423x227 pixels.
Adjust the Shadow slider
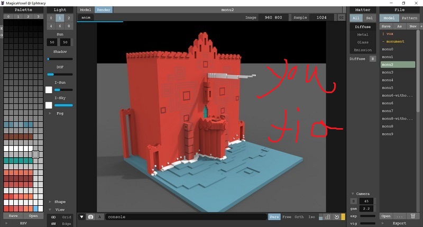pos(59,59)
